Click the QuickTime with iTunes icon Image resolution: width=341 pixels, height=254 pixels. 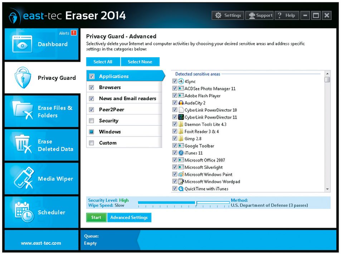(181, 189)
